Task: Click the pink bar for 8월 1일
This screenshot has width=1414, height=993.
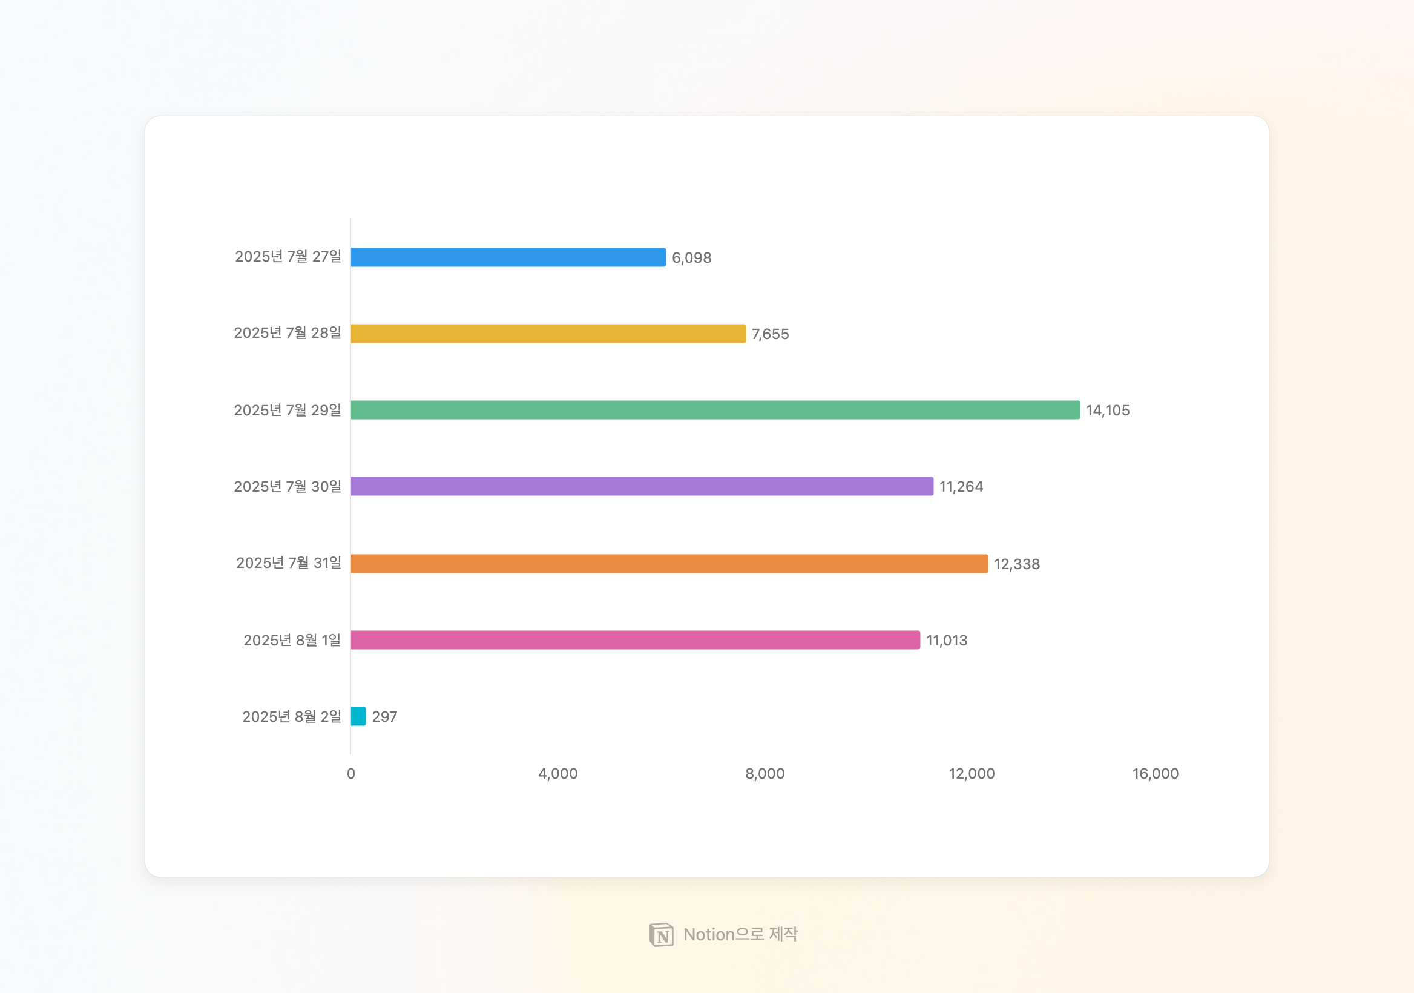Action: tap(635, 640)
